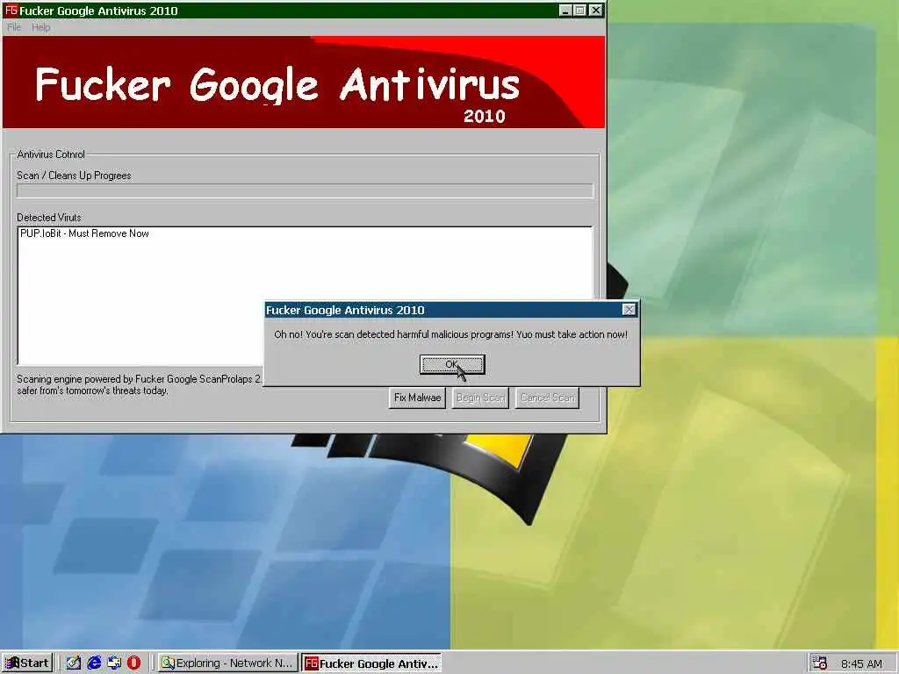This screenshot has height=674, width=899.
Task: Launch Opera from the quick launch bar
Action: click(x=133, y=663)
